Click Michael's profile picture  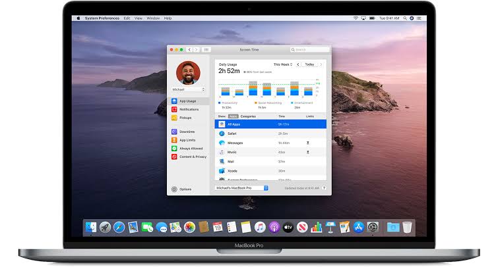189,73
